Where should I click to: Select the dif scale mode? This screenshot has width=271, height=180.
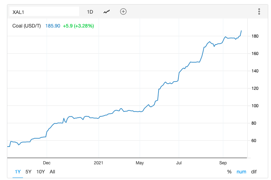coord(254,172)
